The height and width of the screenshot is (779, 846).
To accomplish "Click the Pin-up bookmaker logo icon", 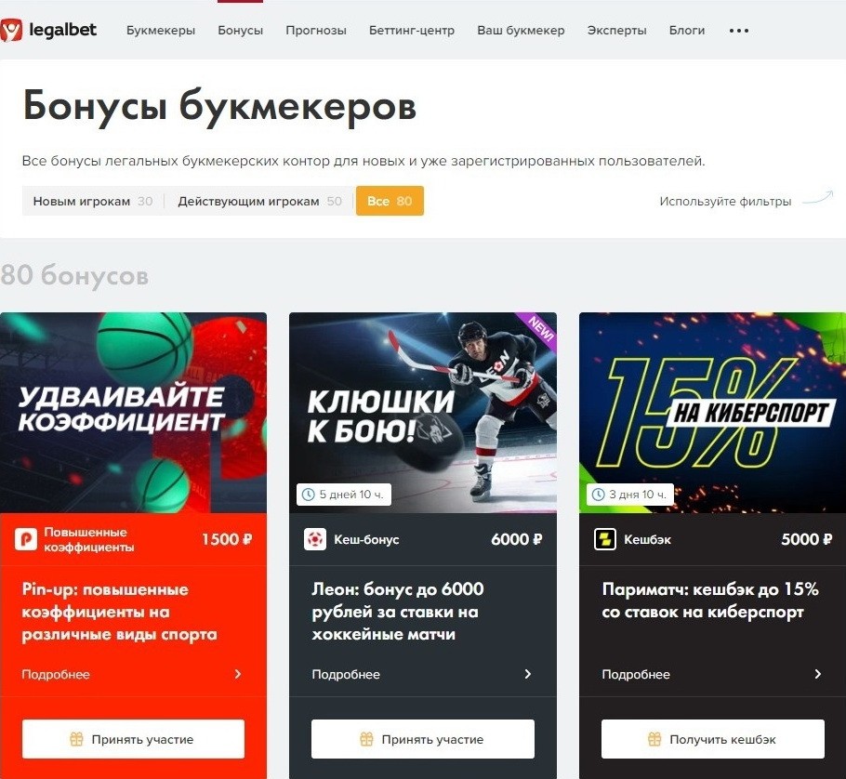I will pyautogui.click(x=26, y=539).
